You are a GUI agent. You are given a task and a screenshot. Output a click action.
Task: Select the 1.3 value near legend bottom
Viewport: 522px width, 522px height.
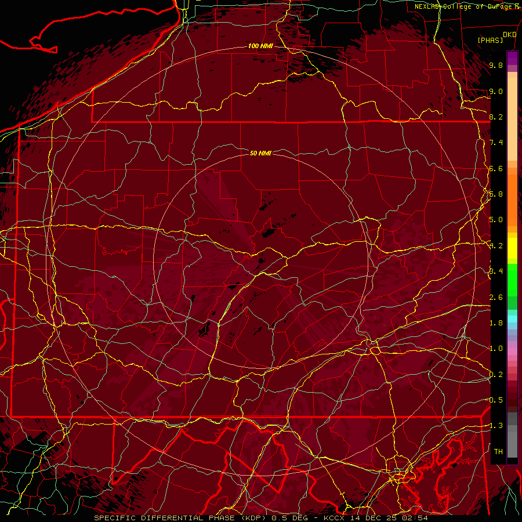(496, 426)
